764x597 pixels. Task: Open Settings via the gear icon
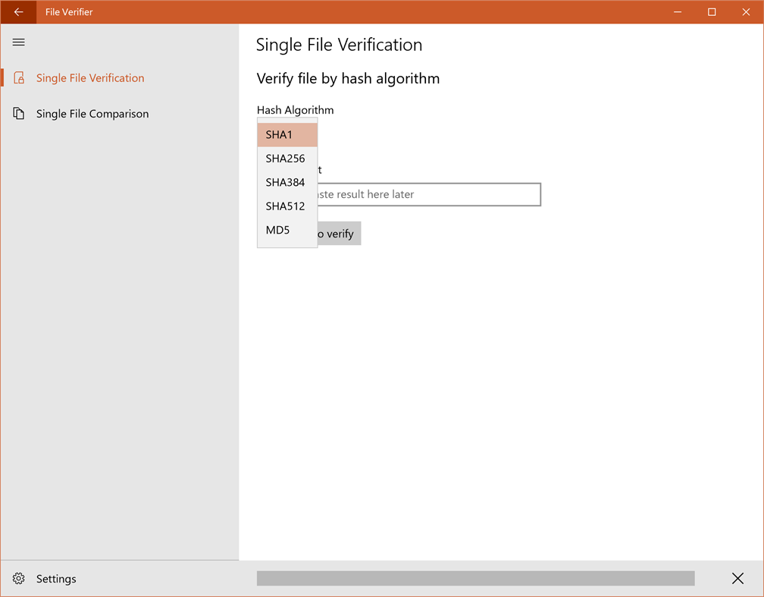point(18,578)
